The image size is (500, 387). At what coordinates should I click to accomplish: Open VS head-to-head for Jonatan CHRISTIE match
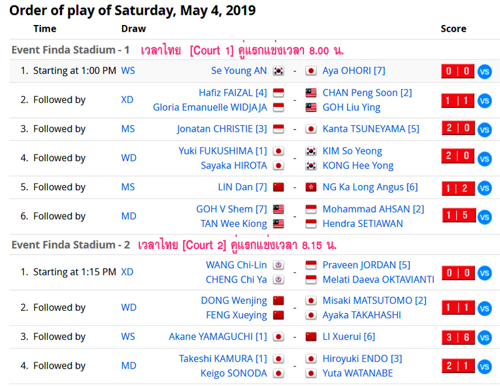point(484,130)
